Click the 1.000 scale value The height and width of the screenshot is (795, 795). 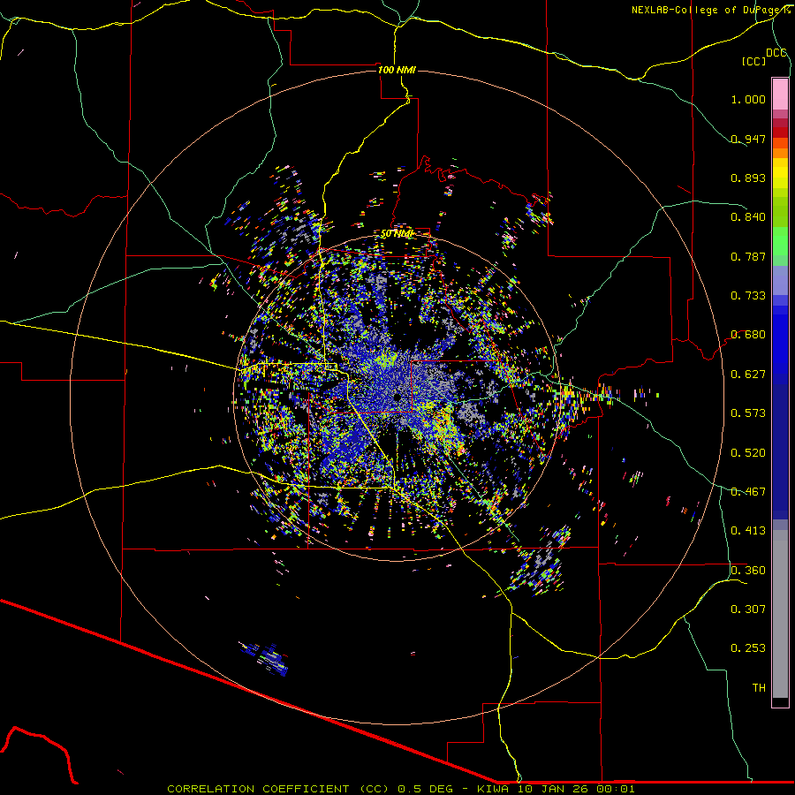(x=748, y=99)
